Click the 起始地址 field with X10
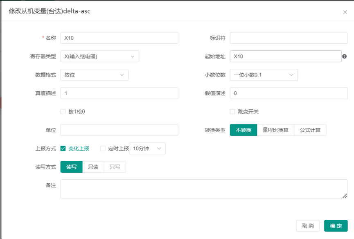Viewport: 354px width, 239px height. (x=286, y=56)
